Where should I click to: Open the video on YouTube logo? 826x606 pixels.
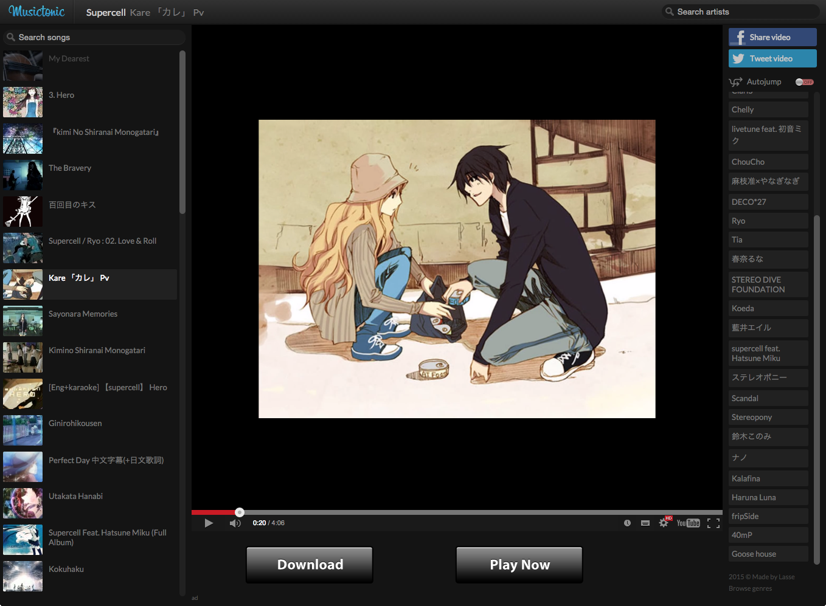click(x=689, y=523)
